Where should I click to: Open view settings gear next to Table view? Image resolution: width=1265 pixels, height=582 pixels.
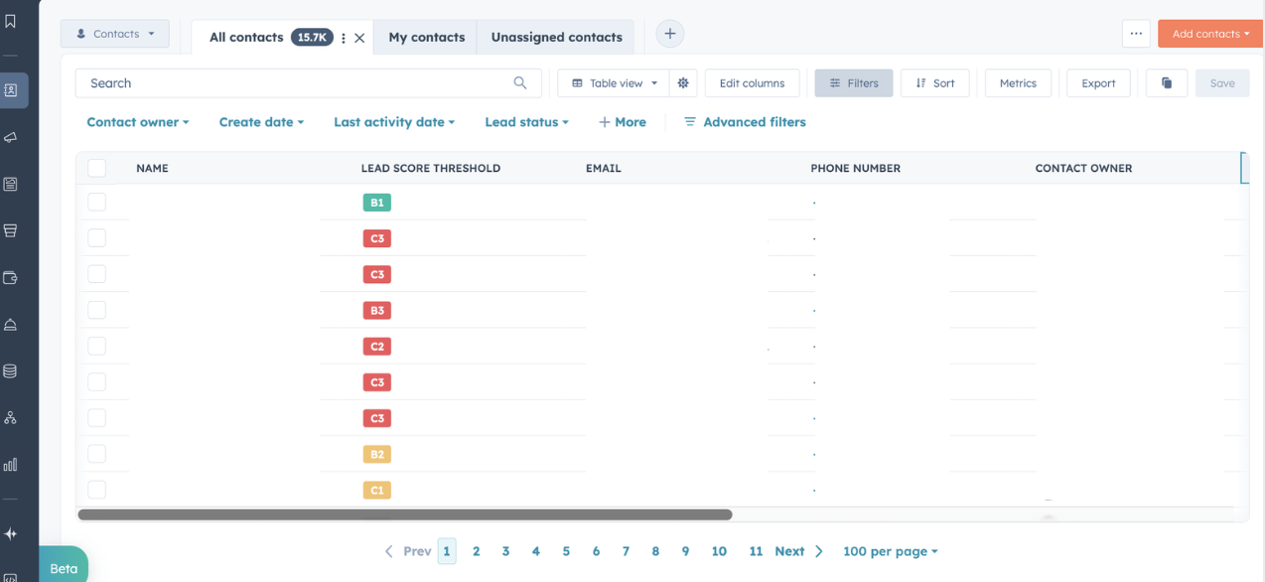coord(683,83)
